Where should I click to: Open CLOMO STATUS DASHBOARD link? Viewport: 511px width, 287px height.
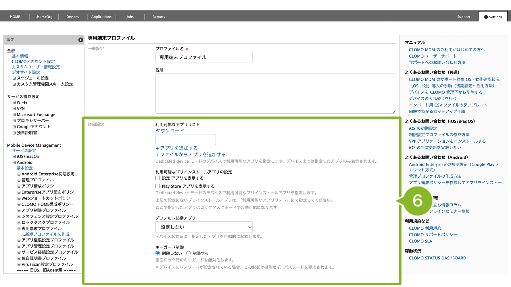tap(437, 258)
